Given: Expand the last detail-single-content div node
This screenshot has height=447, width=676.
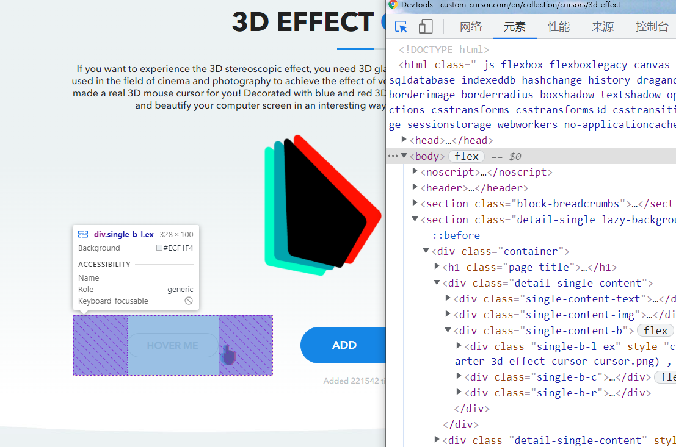Looking at the screenshot, I should point(437,440).
